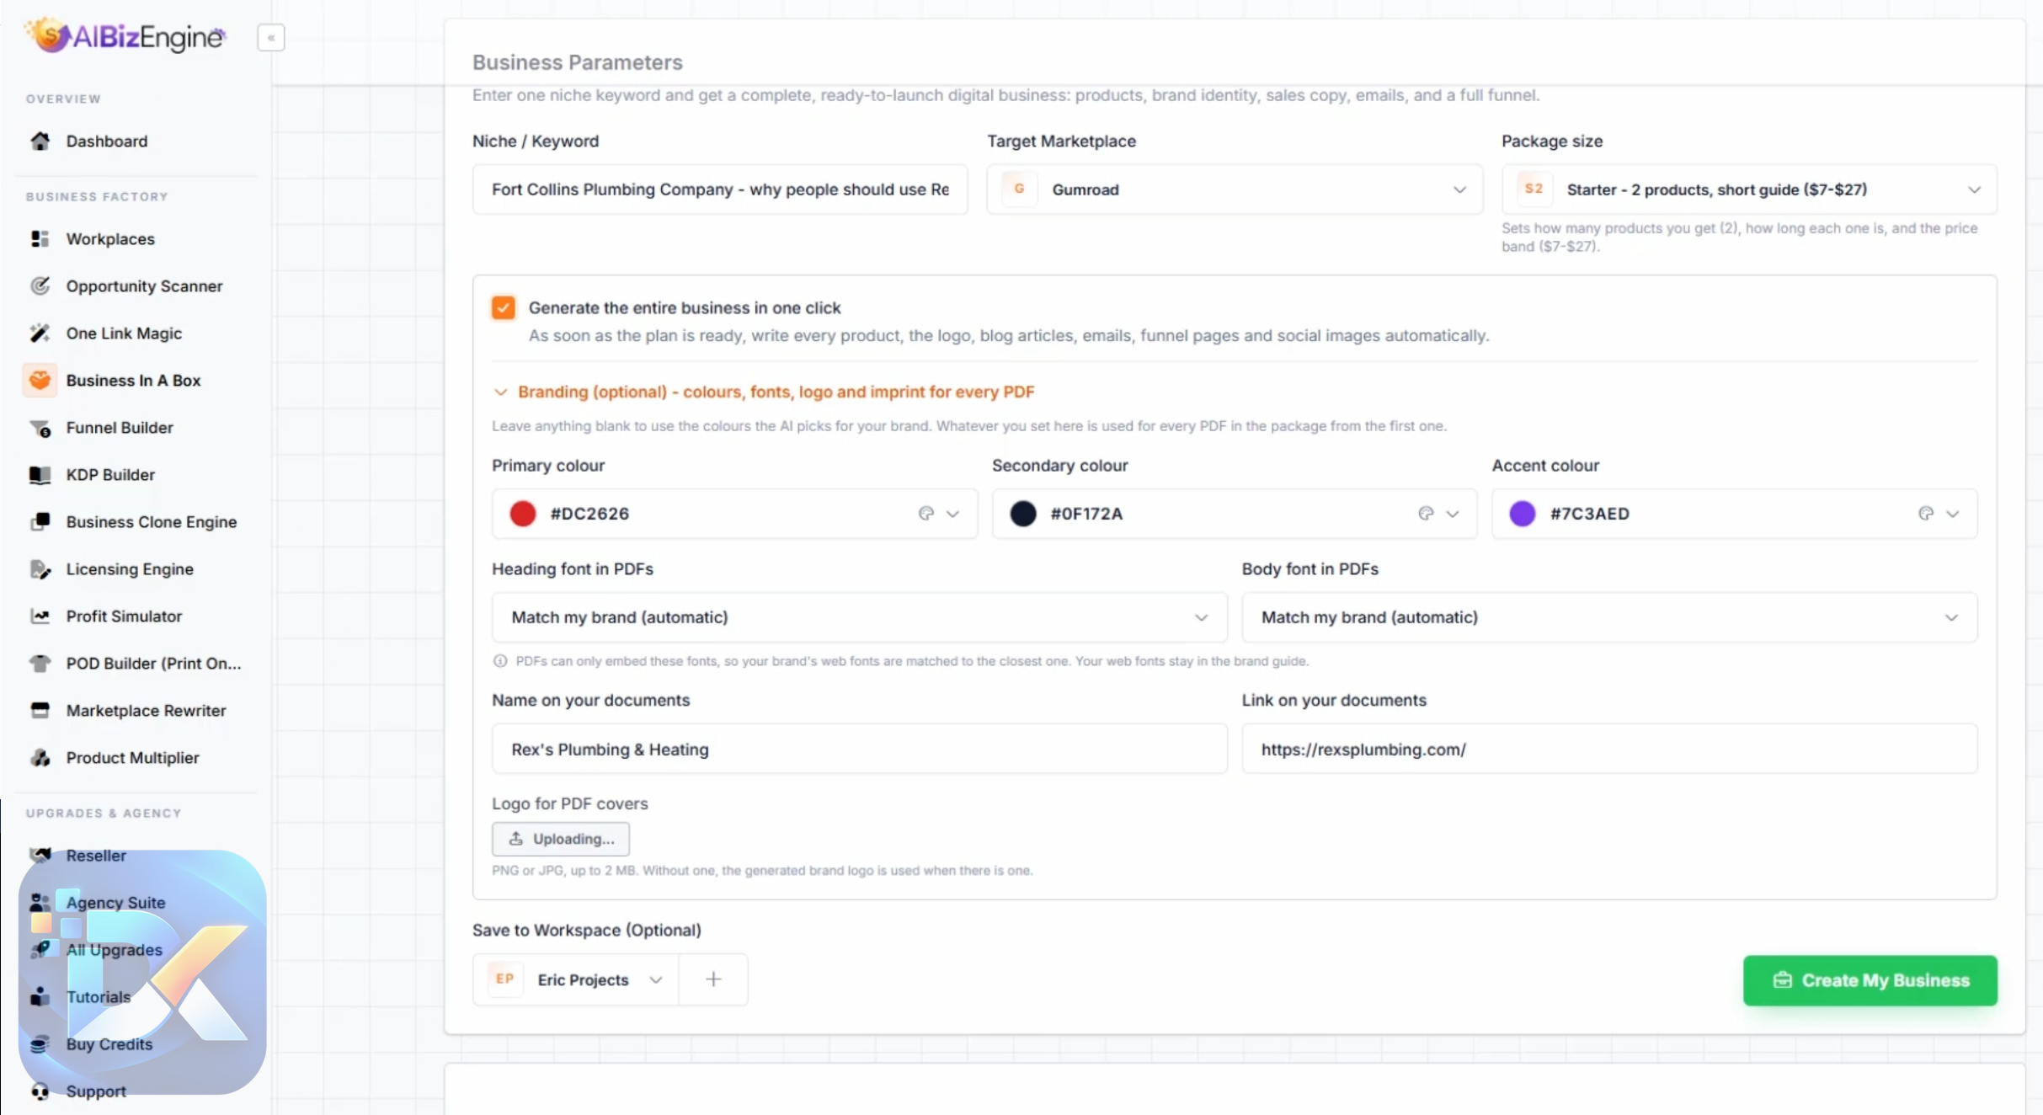Click the POD Builder t-shirt icon

[40, 664]
